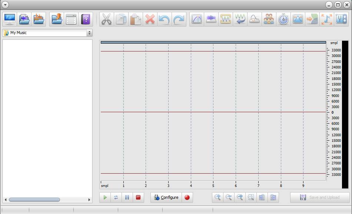Start playback with green play button
This screenshot has height=214, width=352.
[x=105, y=197]
